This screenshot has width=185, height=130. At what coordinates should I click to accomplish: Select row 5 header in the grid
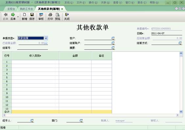coord(7,78)
